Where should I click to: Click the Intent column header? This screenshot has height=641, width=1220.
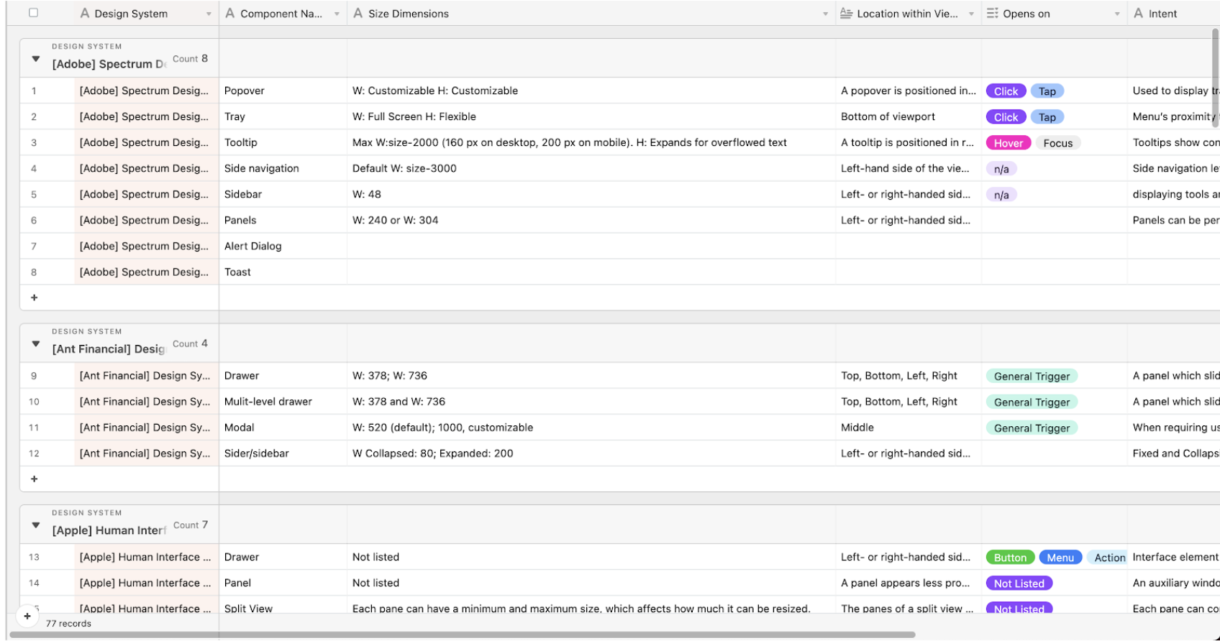click(x=1173, y=14)
